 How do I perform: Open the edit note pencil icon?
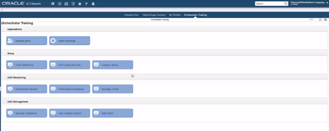pyautogui.click(x=73, y=4)
